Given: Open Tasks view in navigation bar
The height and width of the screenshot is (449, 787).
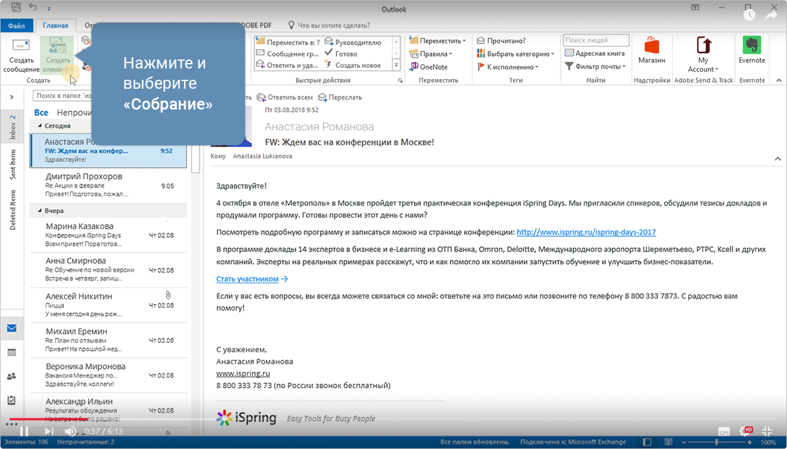Looking at the screenshot, I should (x=11, y=400).
